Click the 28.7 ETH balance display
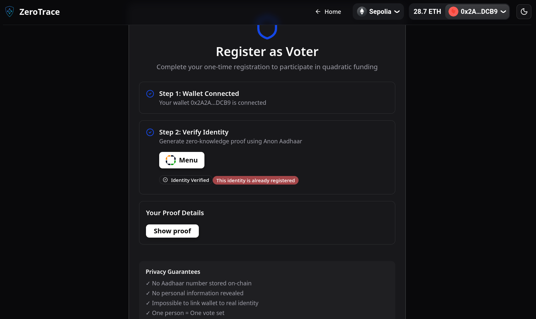 click(427, 12)
